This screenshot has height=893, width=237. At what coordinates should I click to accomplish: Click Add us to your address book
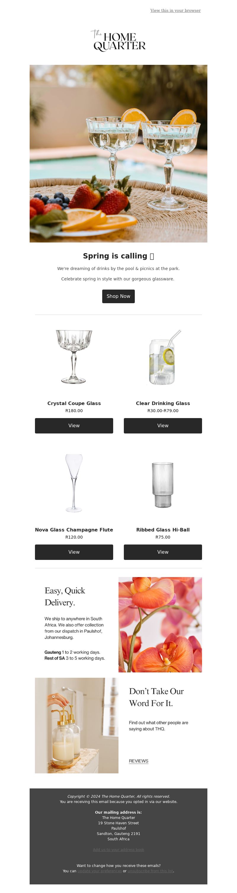[x=118, y=849]
